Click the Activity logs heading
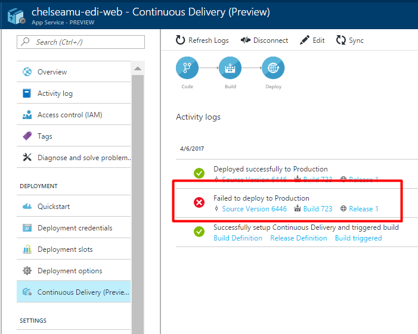The height and width of the screenshot is (334, 418). (198, 117)
